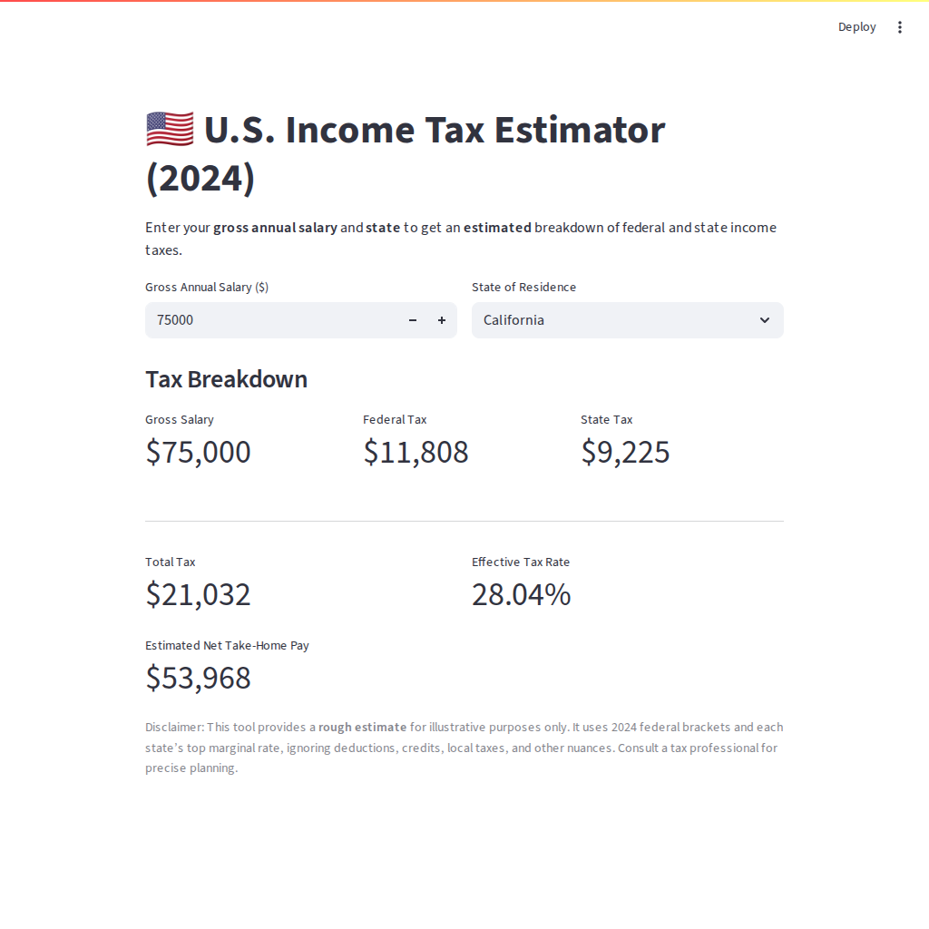Decrease salary with the minus stepper
Viewport: 929px width, 929px height.
pos(413,320)
